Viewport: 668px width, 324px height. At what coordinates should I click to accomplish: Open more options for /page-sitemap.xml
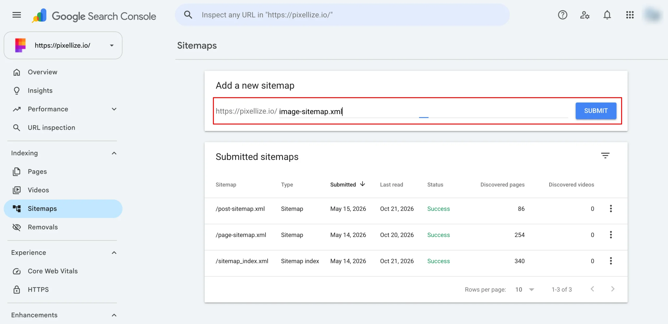point(611,235)
